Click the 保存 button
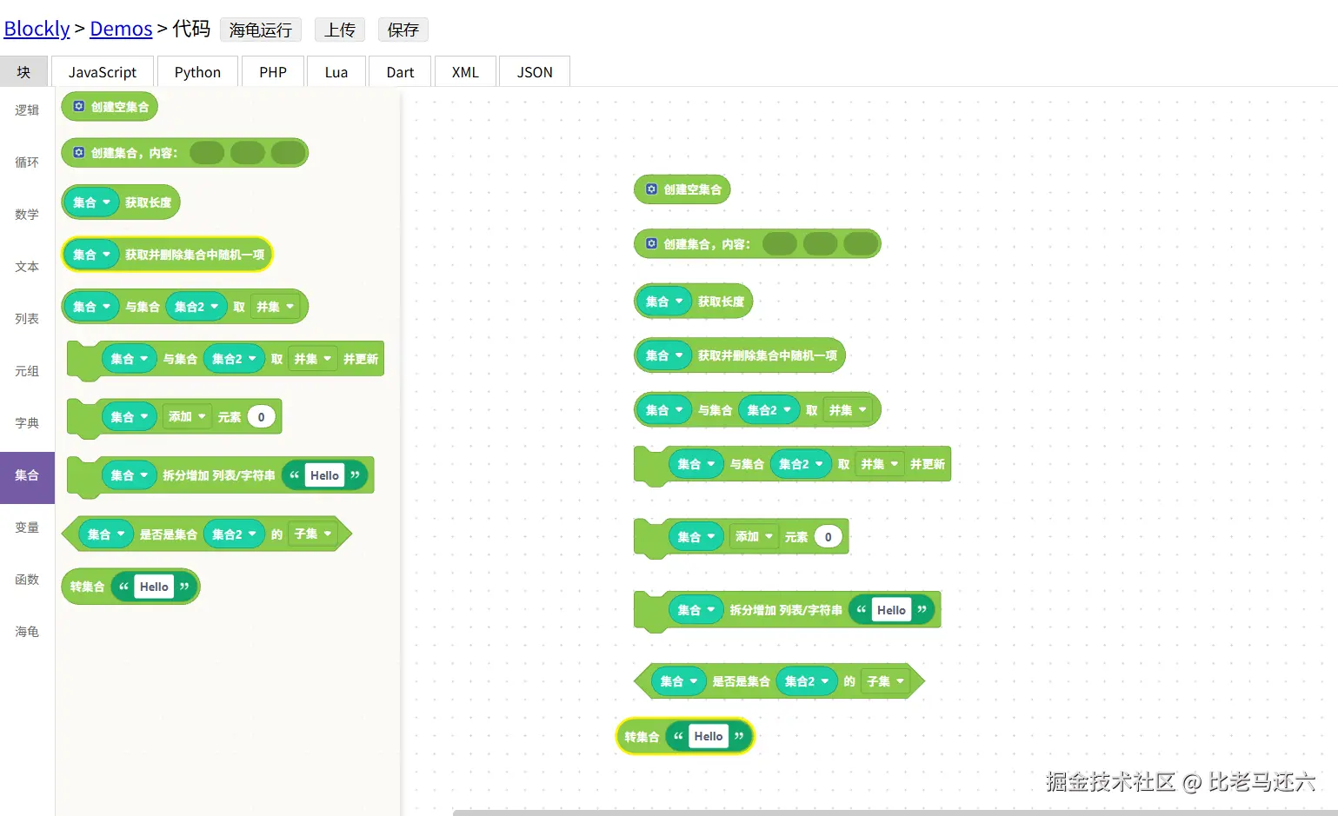This screenshot has height=816, width=1338. pyautogui.click(x=403, y=30)
